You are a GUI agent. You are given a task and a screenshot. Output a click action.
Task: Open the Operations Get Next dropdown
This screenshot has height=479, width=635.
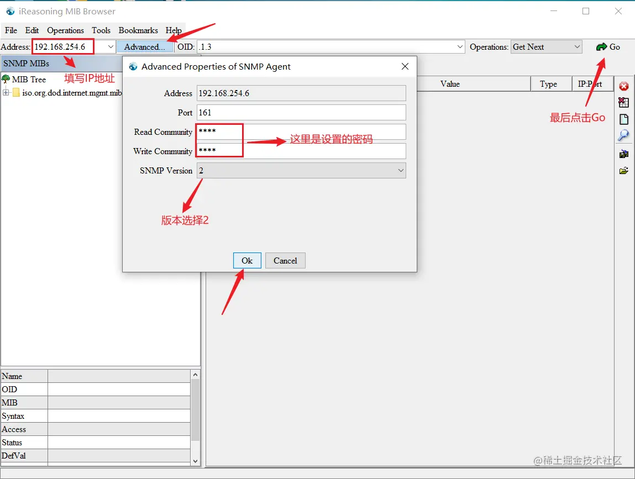(x=547, y=47)
